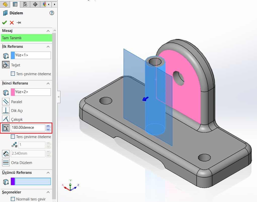Pick the Çakışık coincident constraint
257x202 pixels.
coord(6,119)
